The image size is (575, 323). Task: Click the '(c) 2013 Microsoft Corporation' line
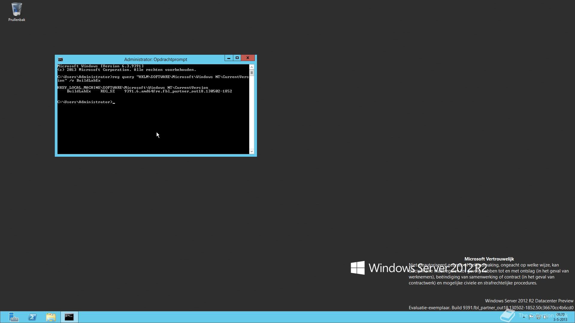point(127,70)
